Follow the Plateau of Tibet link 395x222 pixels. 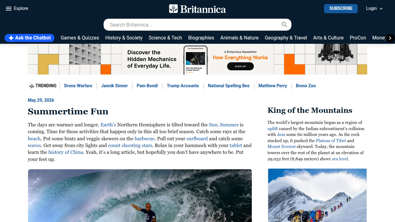[x=331, y=141]
